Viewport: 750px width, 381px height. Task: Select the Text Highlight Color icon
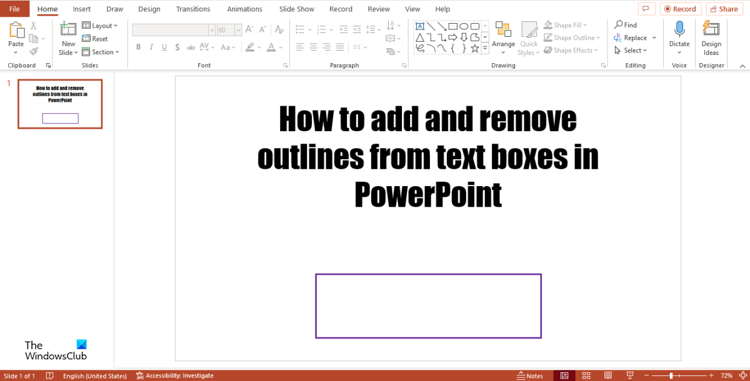249,47
